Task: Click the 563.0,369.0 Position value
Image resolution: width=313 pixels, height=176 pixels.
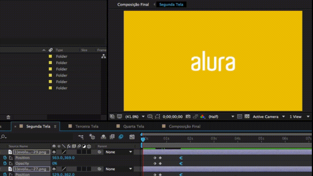Action: point(63,158)
